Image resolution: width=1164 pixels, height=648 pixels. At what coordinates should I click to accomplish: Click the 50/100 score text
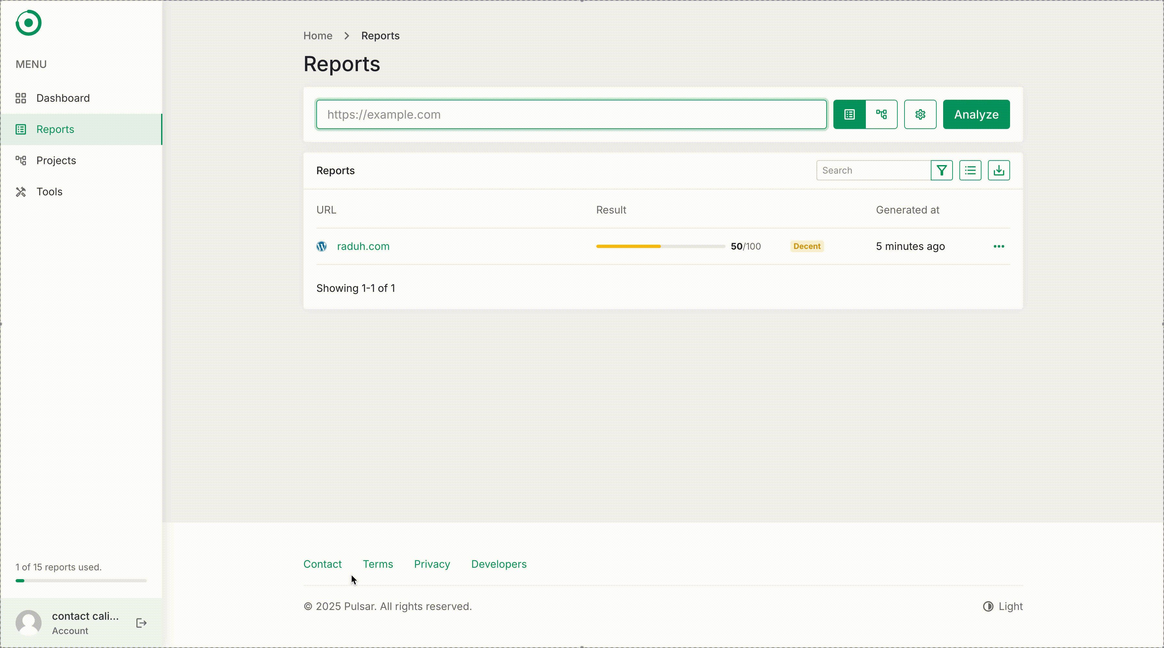click(746, 246)
